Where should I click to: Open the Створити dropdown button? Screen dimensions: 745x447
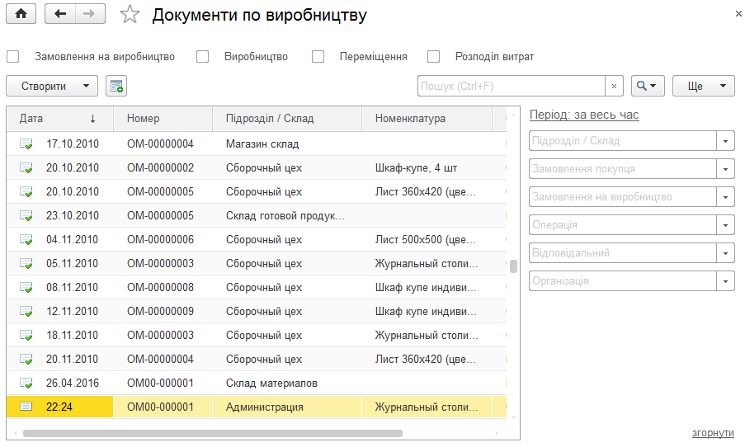tap(52, 86)
